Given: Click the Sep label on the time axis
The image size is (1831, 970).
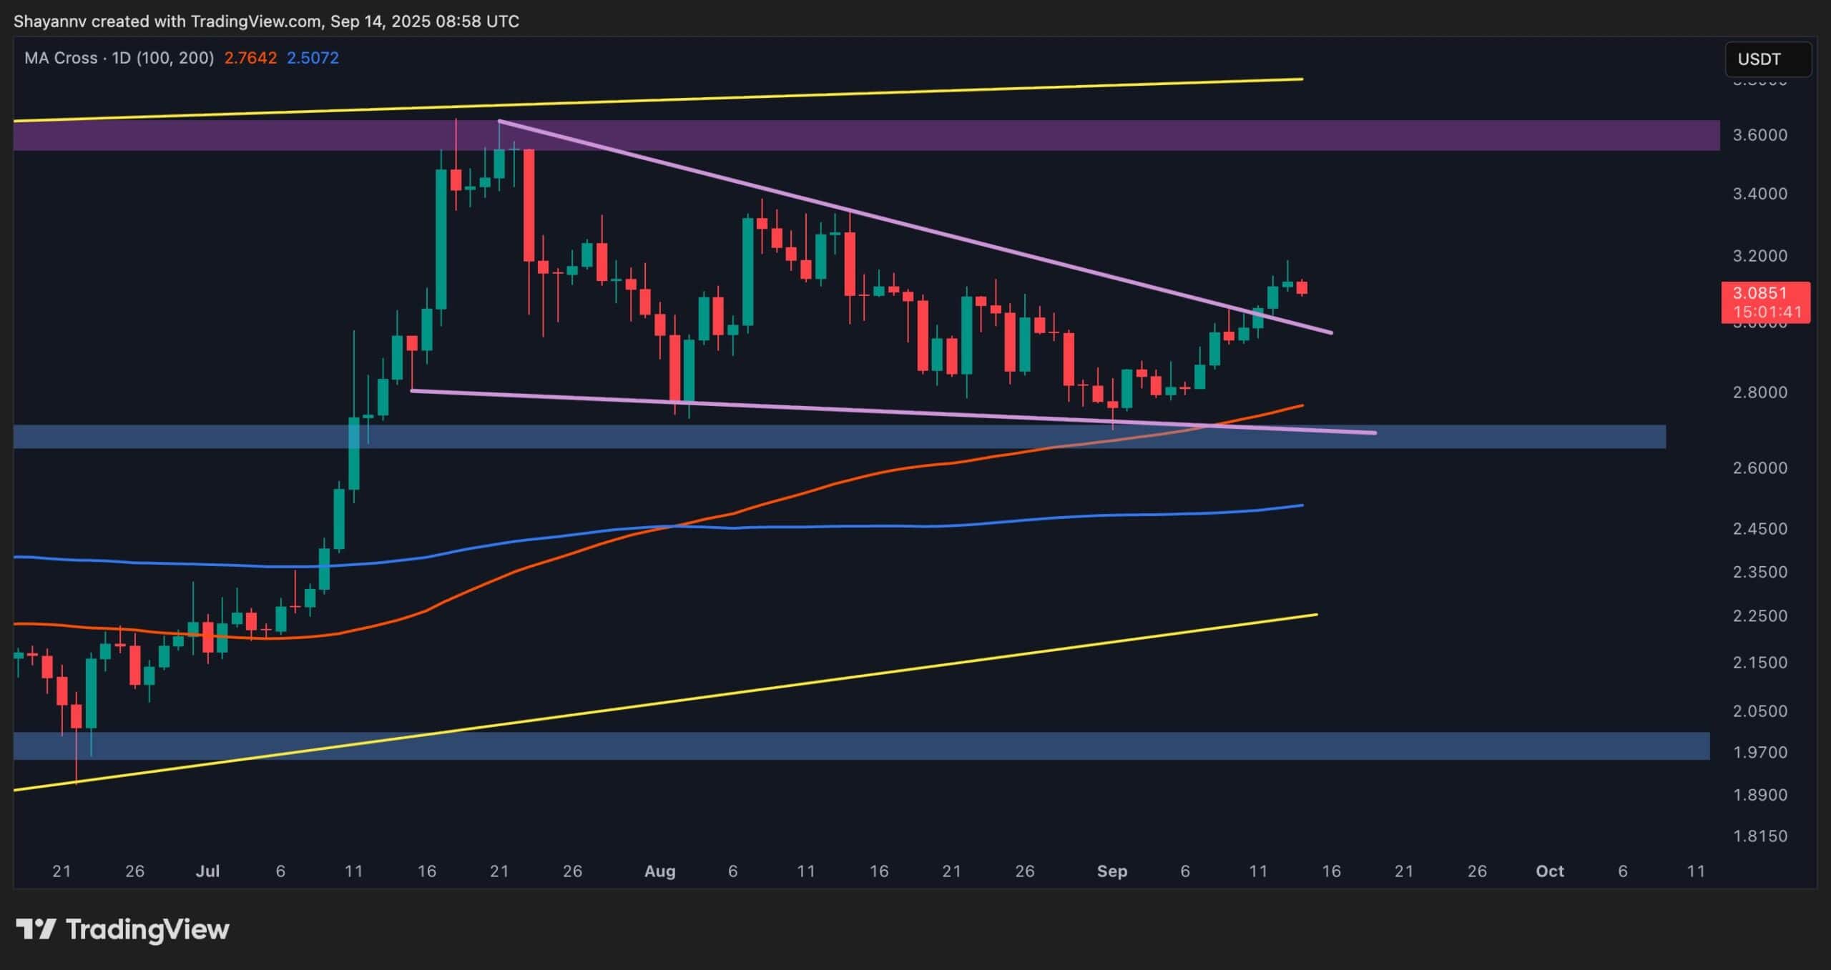Looking at the screenshot, I should coord(1113,871).
